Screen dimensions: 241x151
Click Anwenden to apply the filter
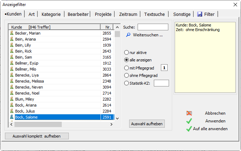[x=215, y=121]
